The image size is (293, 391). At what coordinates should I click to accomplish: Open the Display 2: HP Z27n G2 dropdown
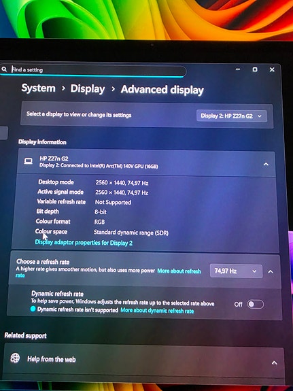tap(232, 116)
